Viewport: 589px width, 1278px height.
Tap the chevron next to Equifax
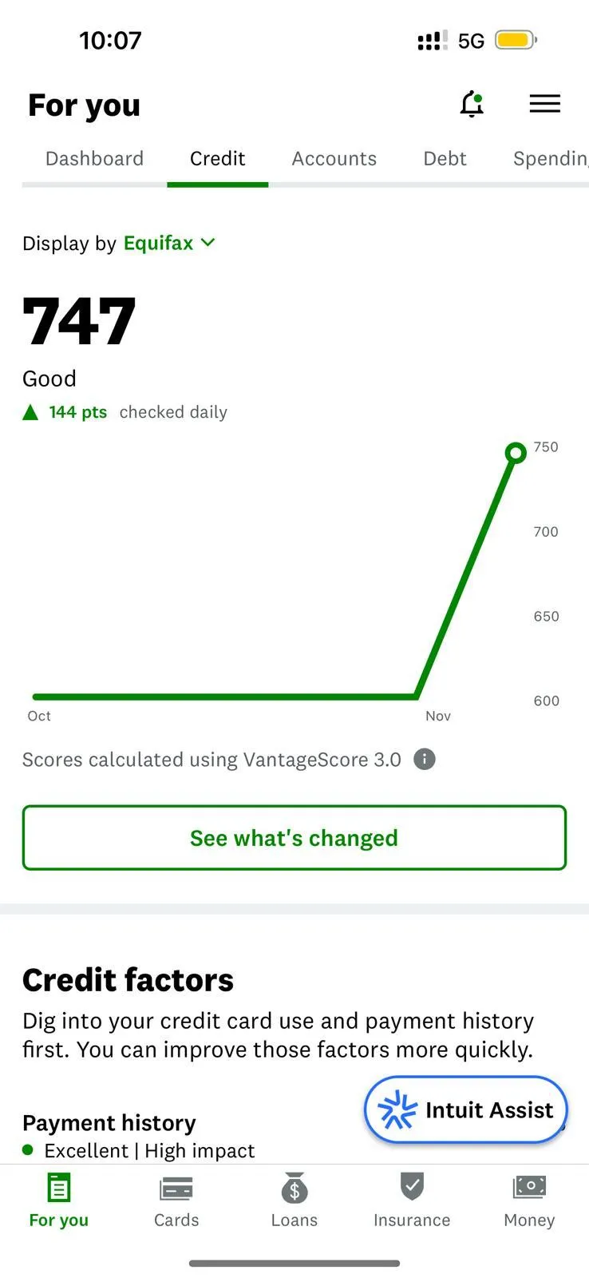tap(208, 242)
